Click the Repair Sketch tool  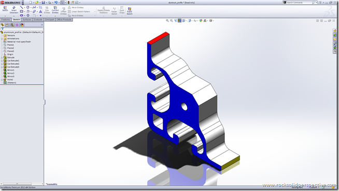[114, 11]
